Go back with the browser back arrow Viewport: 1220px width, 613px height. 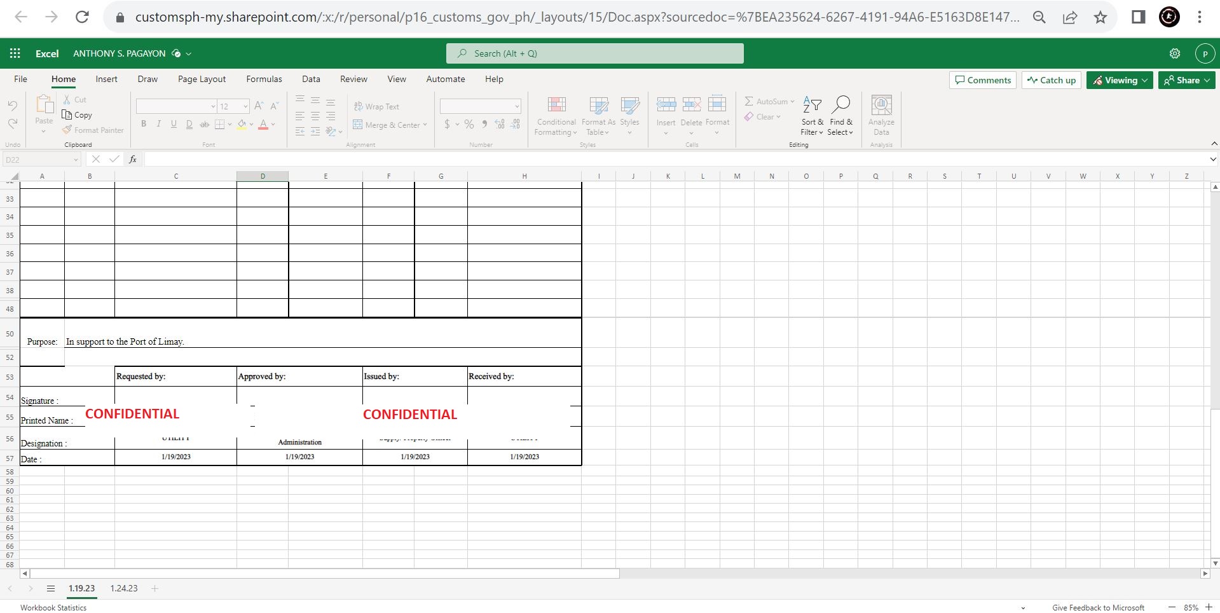[21, 17]
